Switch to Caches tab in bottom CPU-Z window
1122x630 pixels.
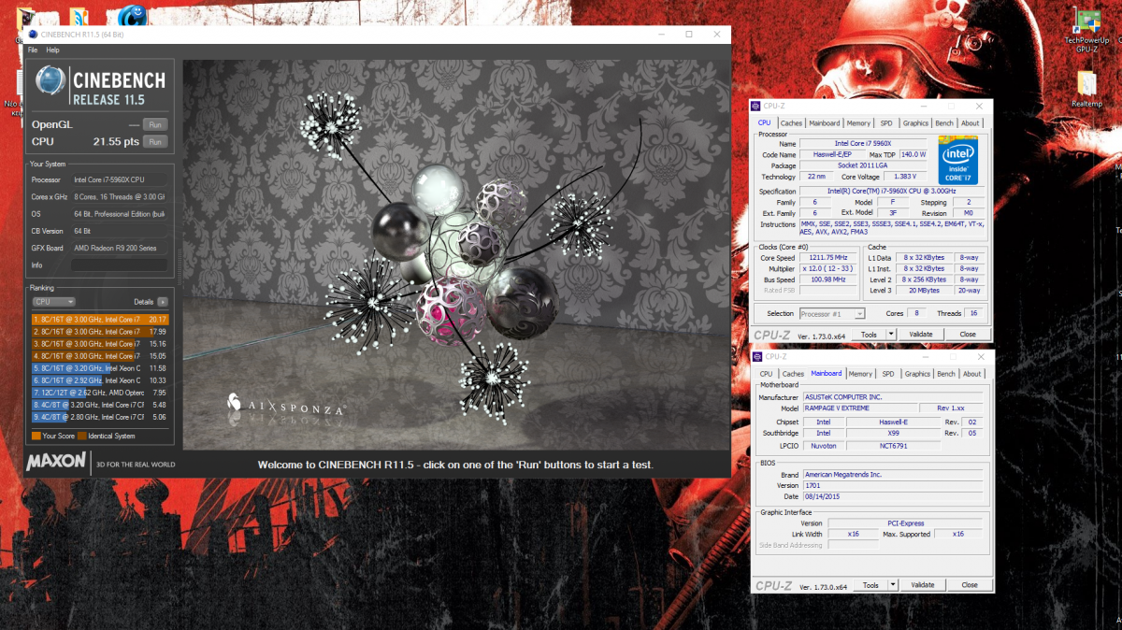coord(793,374)
